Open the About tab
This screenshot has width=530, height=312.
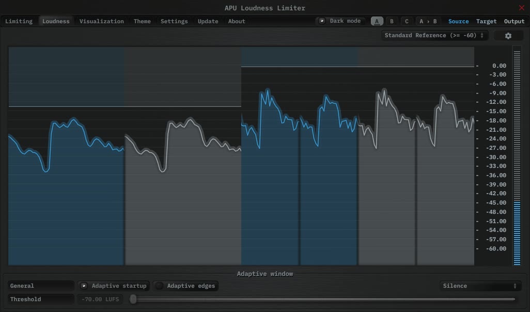pyautogui.click(x=237, y=21)
